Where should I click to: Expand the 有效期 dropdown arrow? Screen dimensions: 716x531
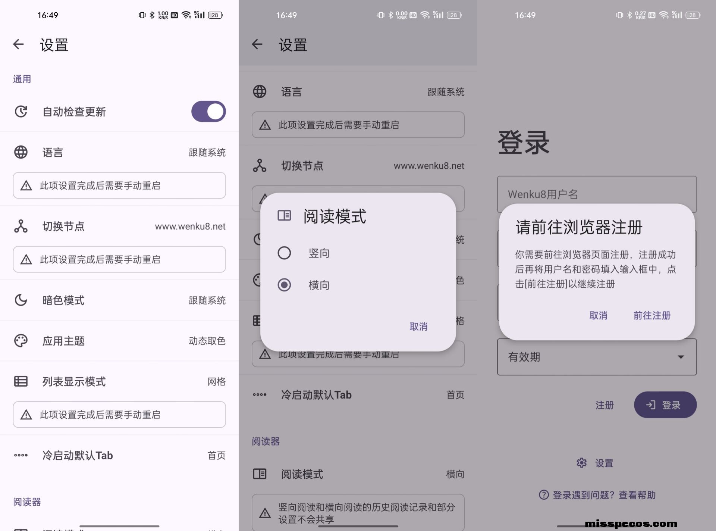681,357
